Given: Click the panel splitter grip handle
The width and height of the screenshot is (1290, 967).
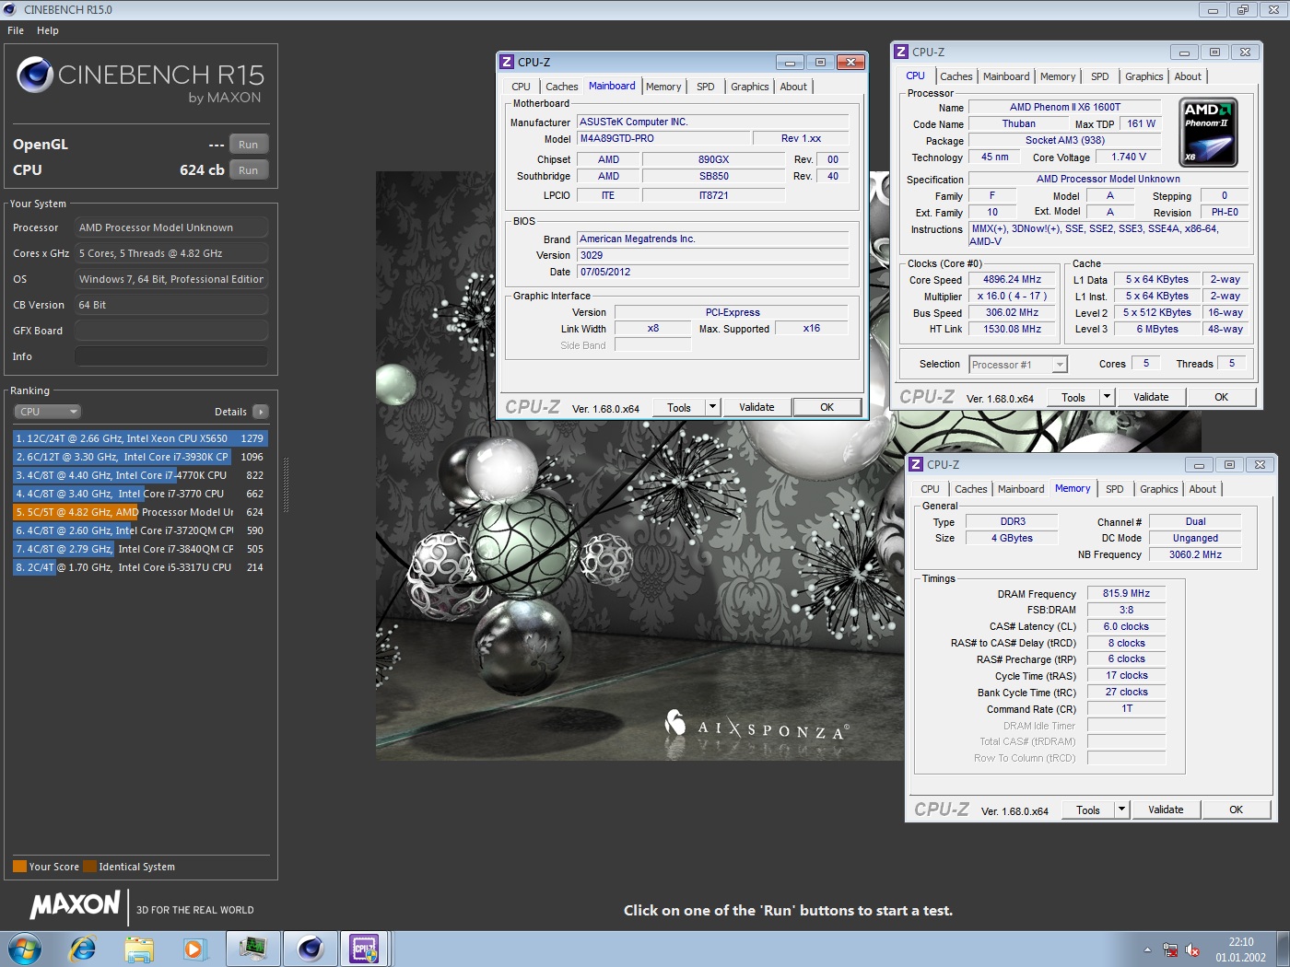Looking at the screenshot, I should pyautogui.click(x=286, y=484).
